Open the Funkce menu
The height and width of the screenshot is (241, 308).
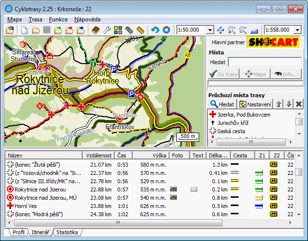click(58, 19)
